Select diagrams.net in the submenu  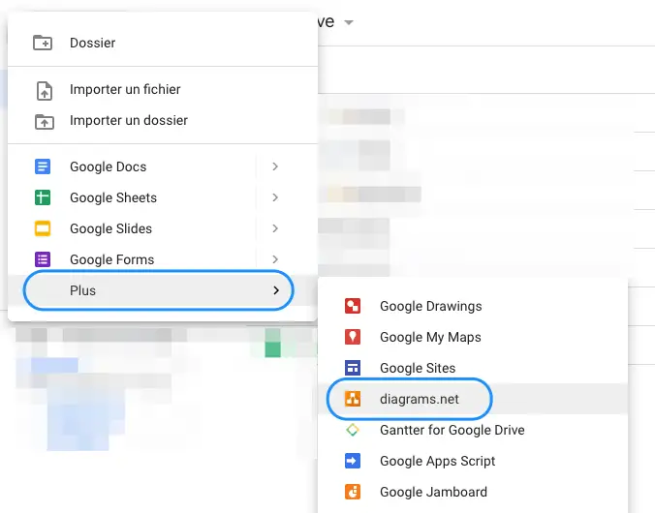tap(473, 399)
